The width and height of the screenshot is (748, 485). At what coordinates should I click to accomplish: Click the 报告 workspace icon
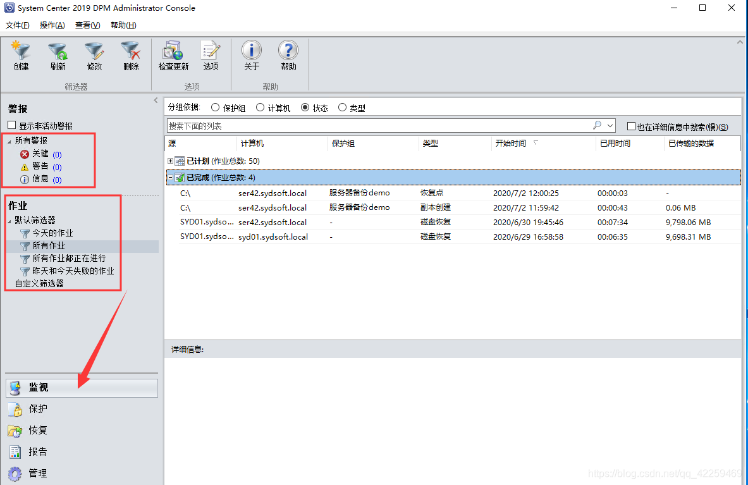click(x=15, y=452)
